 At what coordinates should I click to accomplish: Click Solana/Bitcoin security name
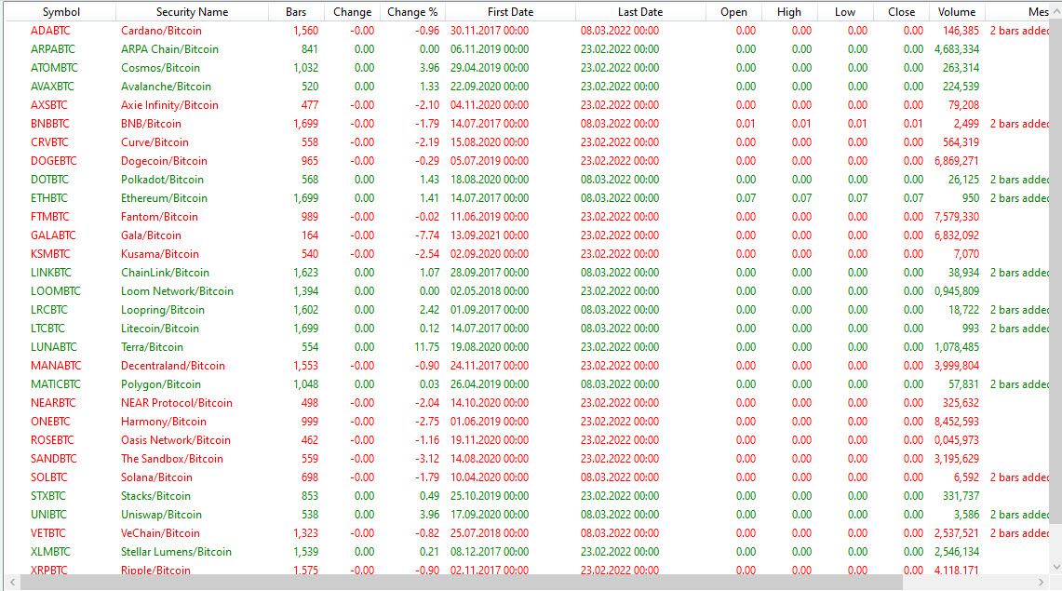pos(156,477)
